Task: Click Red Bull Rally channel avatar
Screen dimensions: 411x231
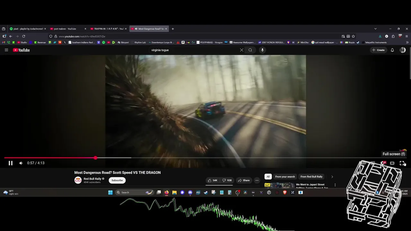Action: point(78,180)
